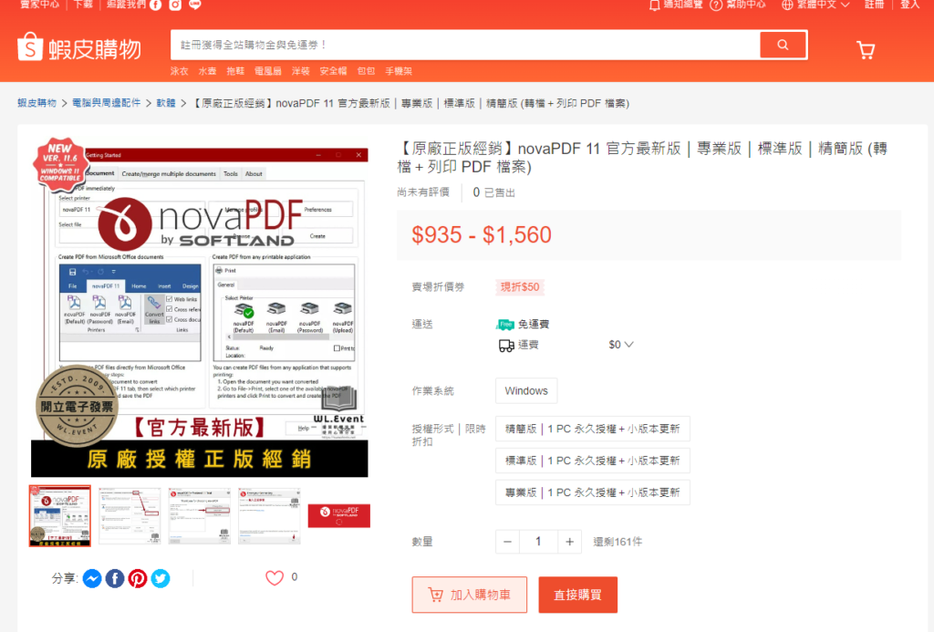Screen dimensions: 934x632
Task: Share product on Facebook icon
Action: tap(114, 578)
